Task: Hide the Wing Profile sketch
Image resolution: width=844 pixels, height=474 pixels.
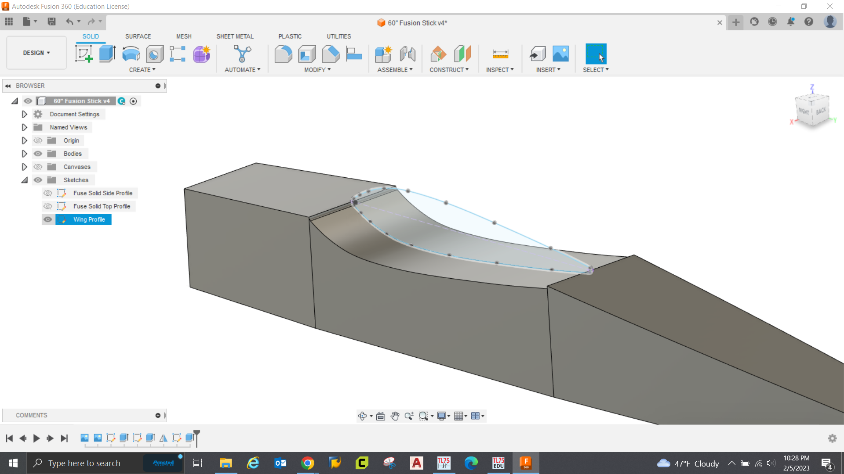Action: (48, 219)
